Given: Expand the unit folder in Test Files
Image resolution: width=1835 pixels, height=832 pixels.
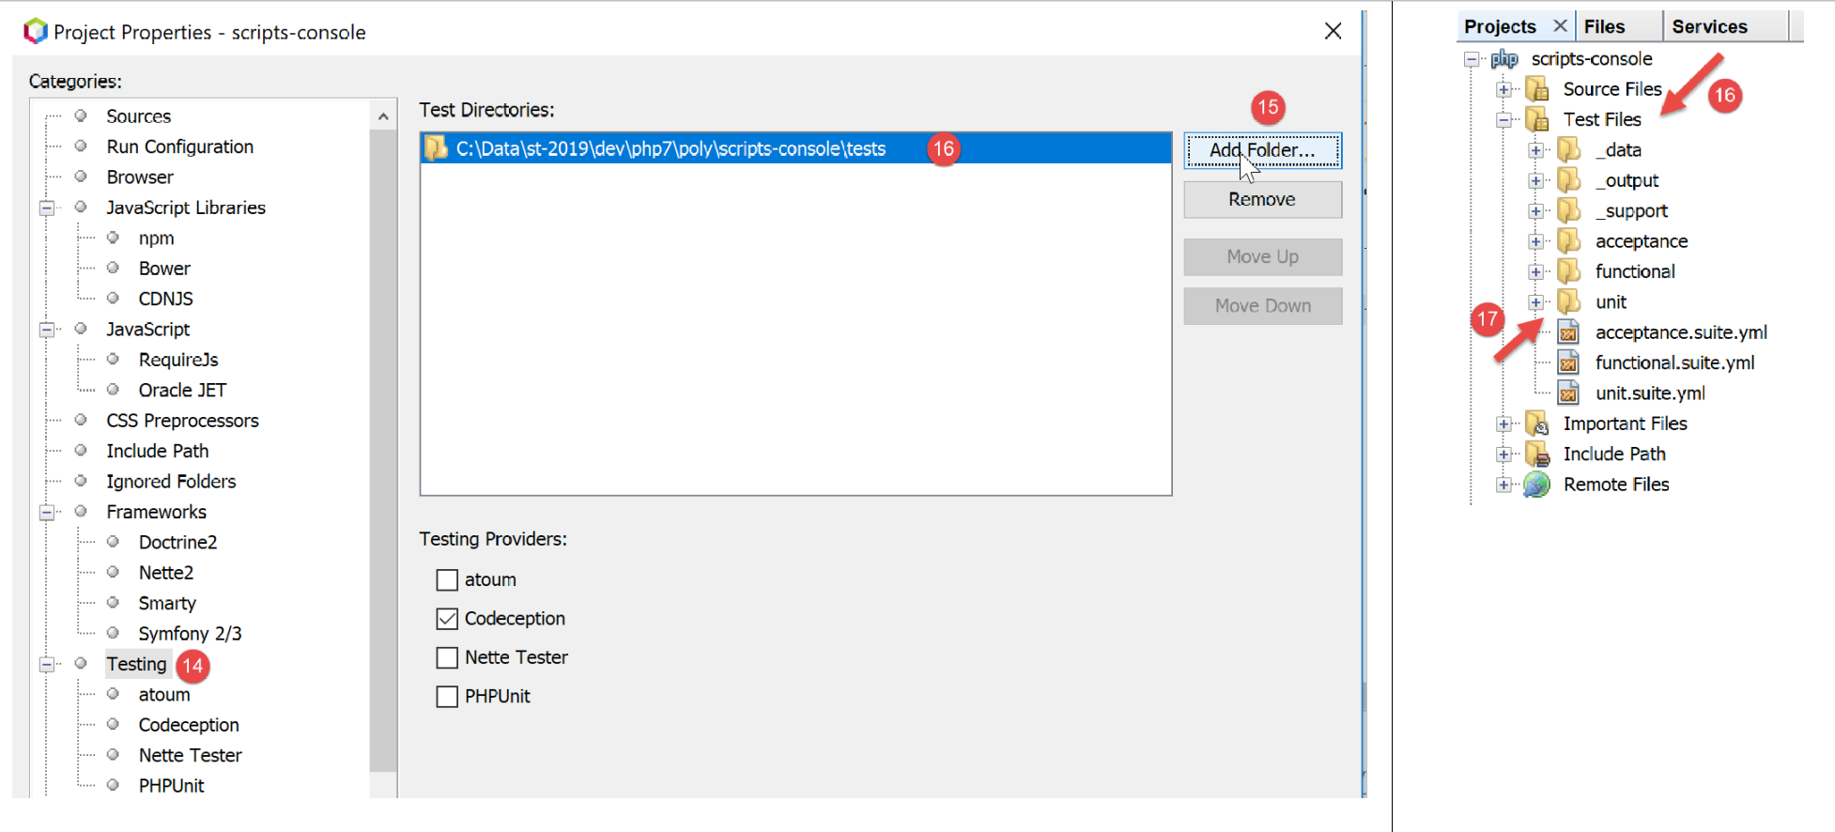Looking at the screenshot, I should click(1535, 302).
